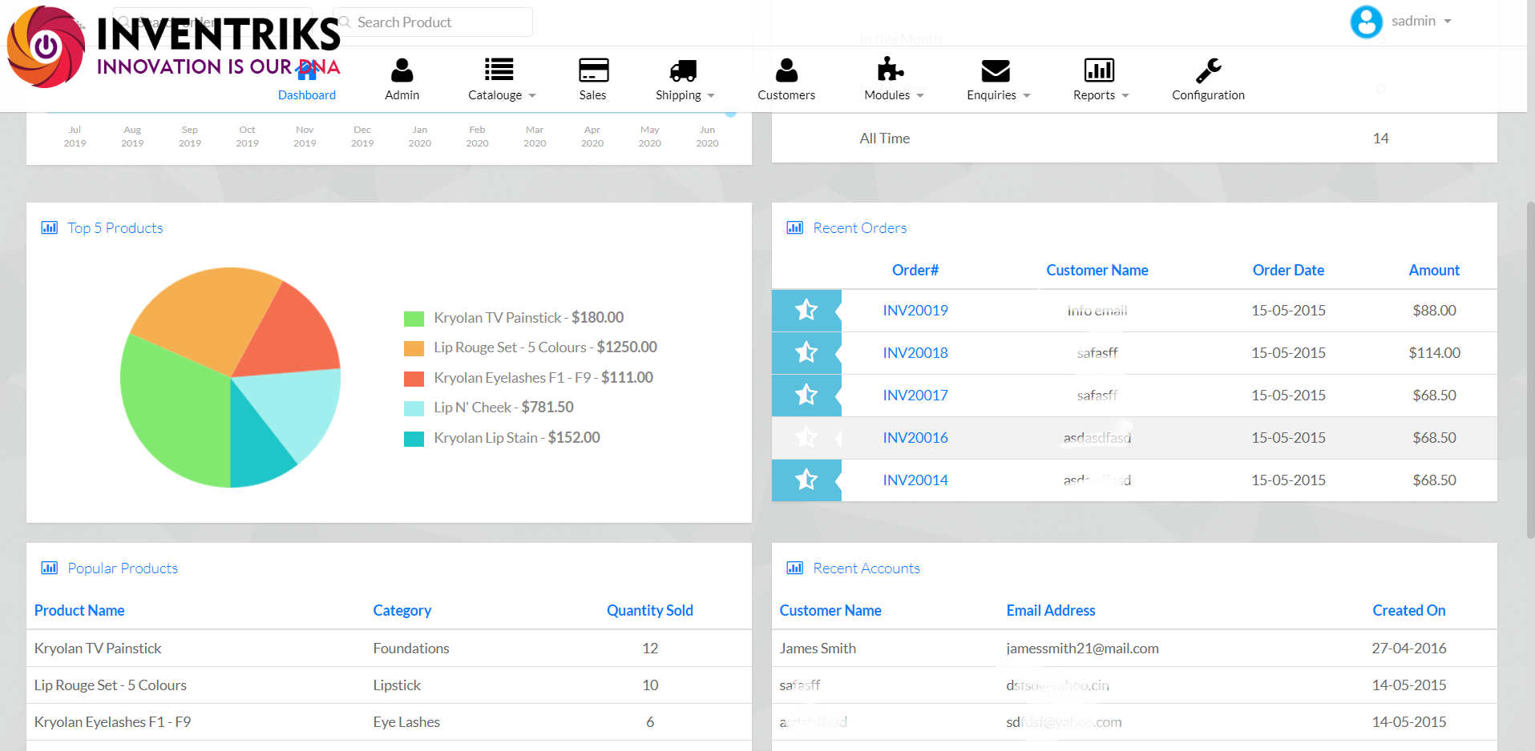The width and height of the screenshot is (1535, 751).
Task: Open order link INV20016
Action: coord(915,437)
